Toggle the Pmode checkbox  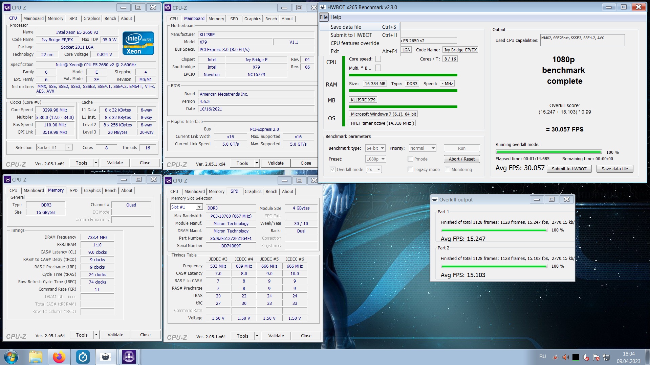tap(410, 159)
